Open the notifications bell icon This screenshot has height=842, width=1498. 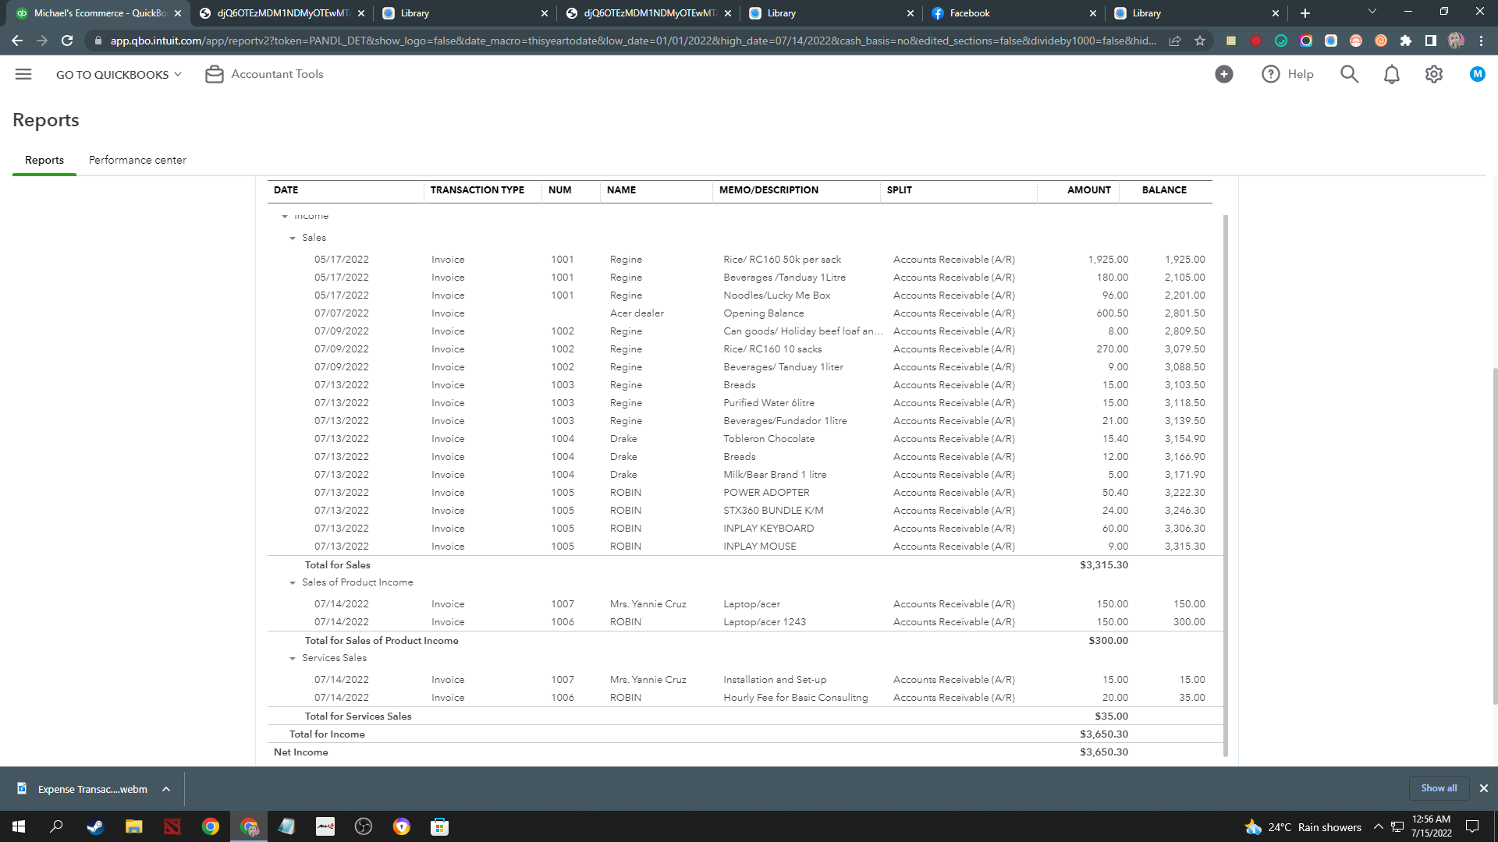(x=1391, y=74)
